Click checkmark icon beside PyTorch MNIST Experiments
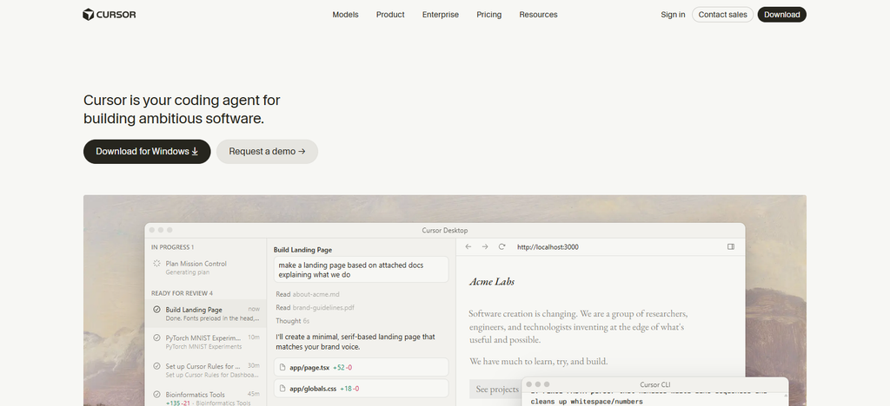890x406 pixels. click(156, 337)
